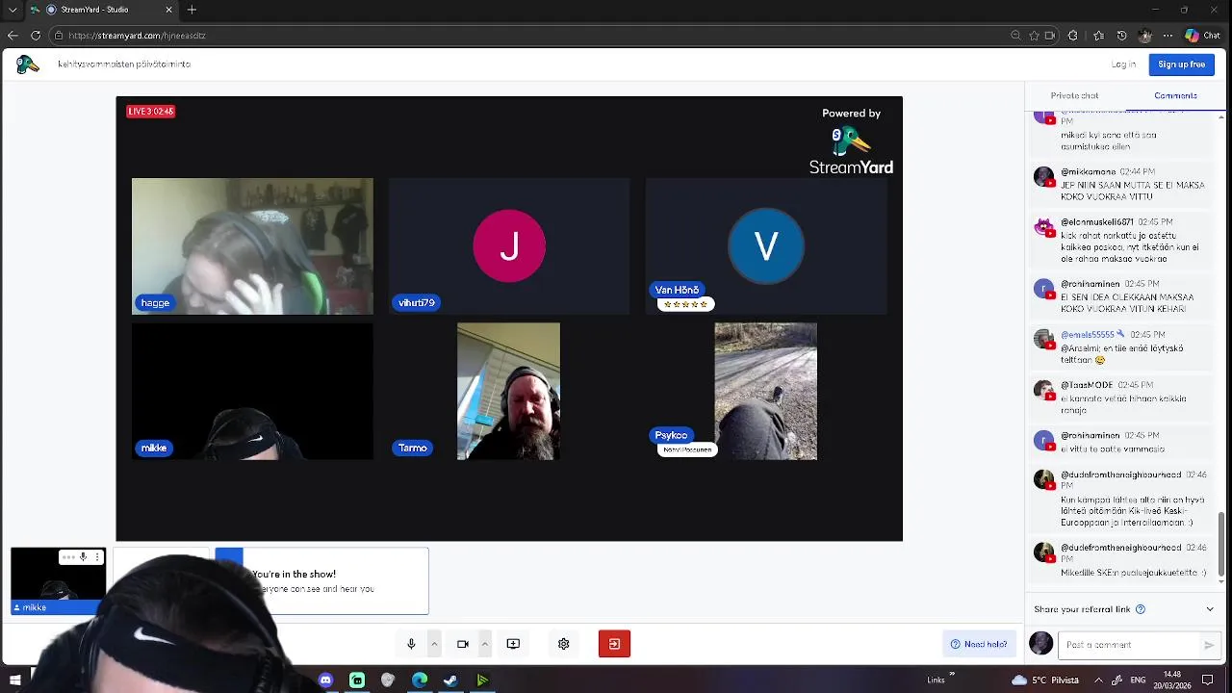Reload the page with the refresh icon

pos(36,36)
